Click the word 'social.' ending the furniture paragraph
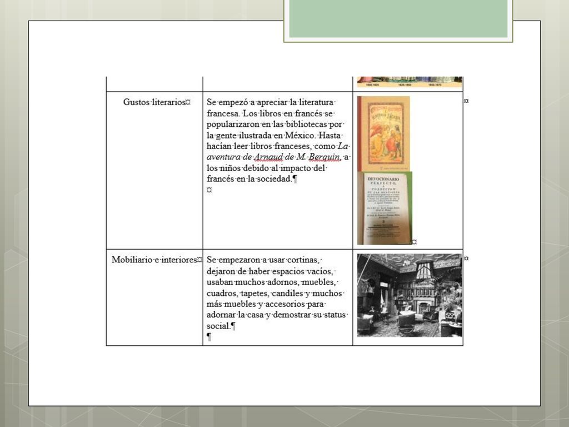The image size is (569, 427). [x=218, y=326]
